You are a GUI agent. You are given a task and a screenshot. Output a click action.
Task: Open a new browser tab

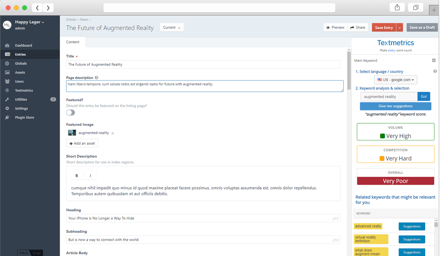tap(434, 10)
